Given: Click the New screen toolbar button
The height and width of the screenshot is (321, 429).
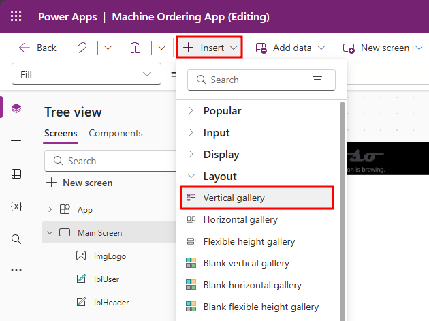Looking at the screenshot, I should pos(376,48).
